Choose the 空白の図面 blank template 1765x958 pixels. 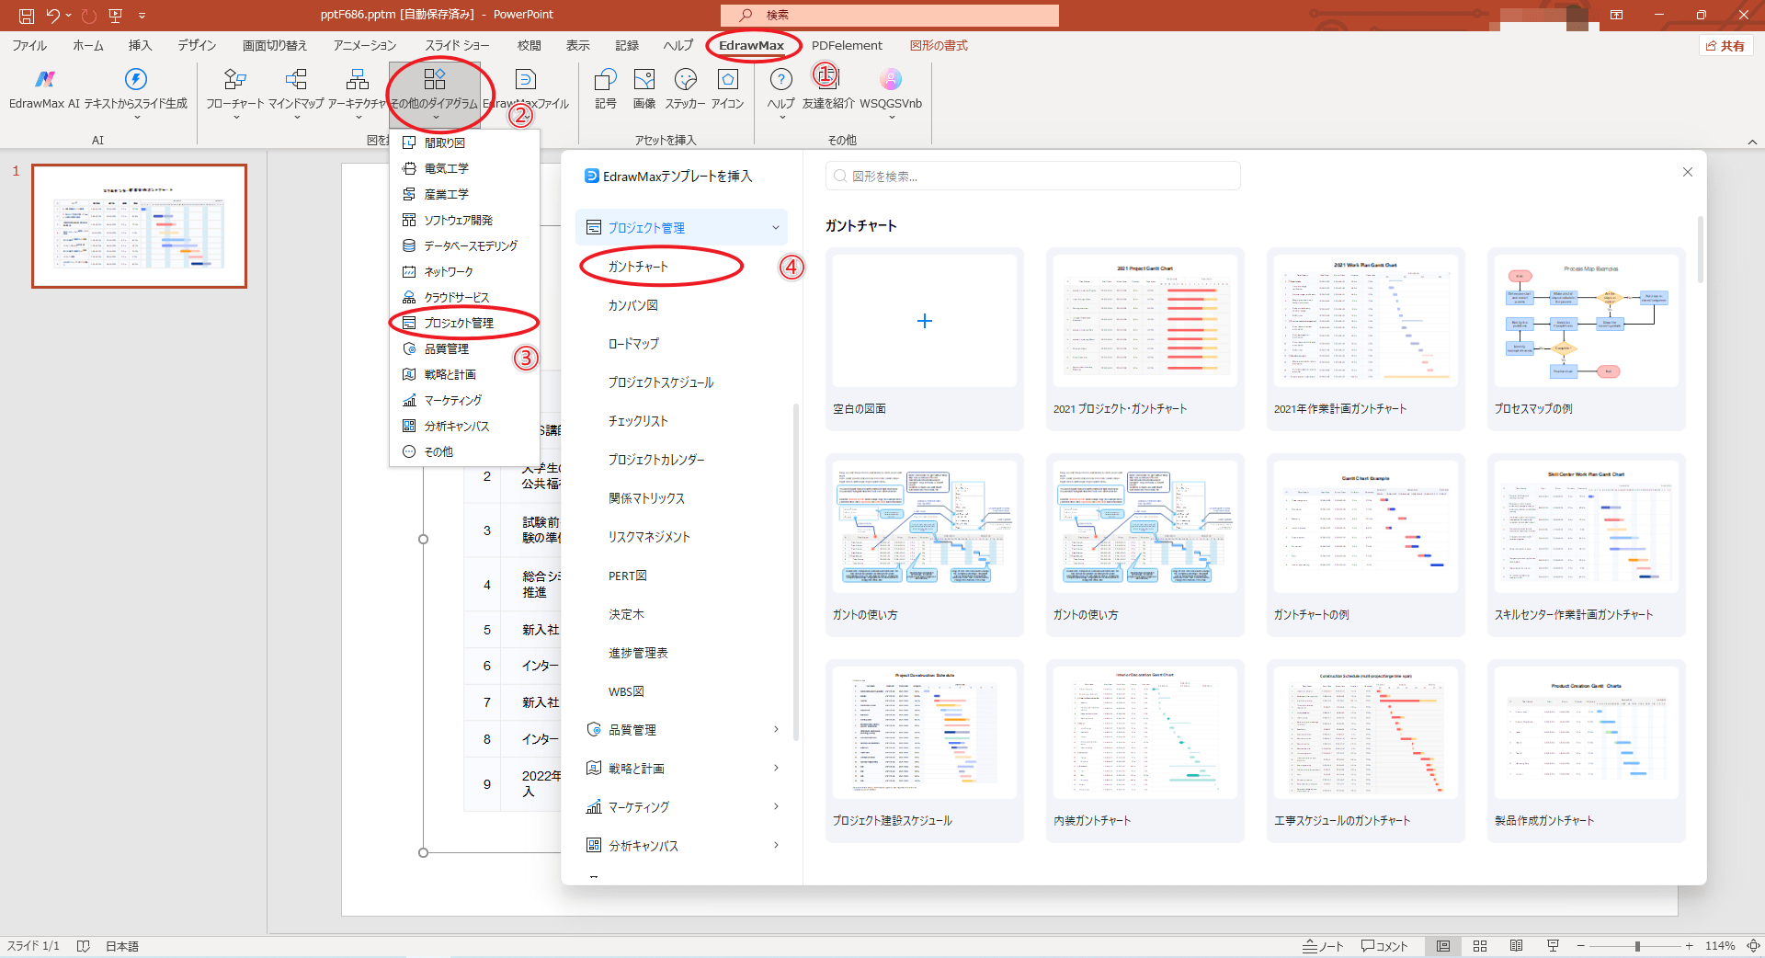pos(924,338)
